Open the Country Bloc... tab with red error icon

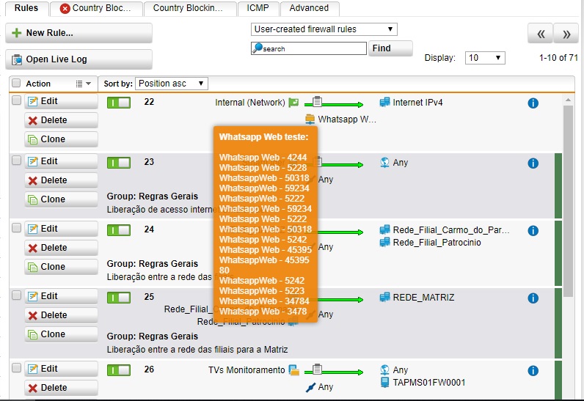click(96, 8)
